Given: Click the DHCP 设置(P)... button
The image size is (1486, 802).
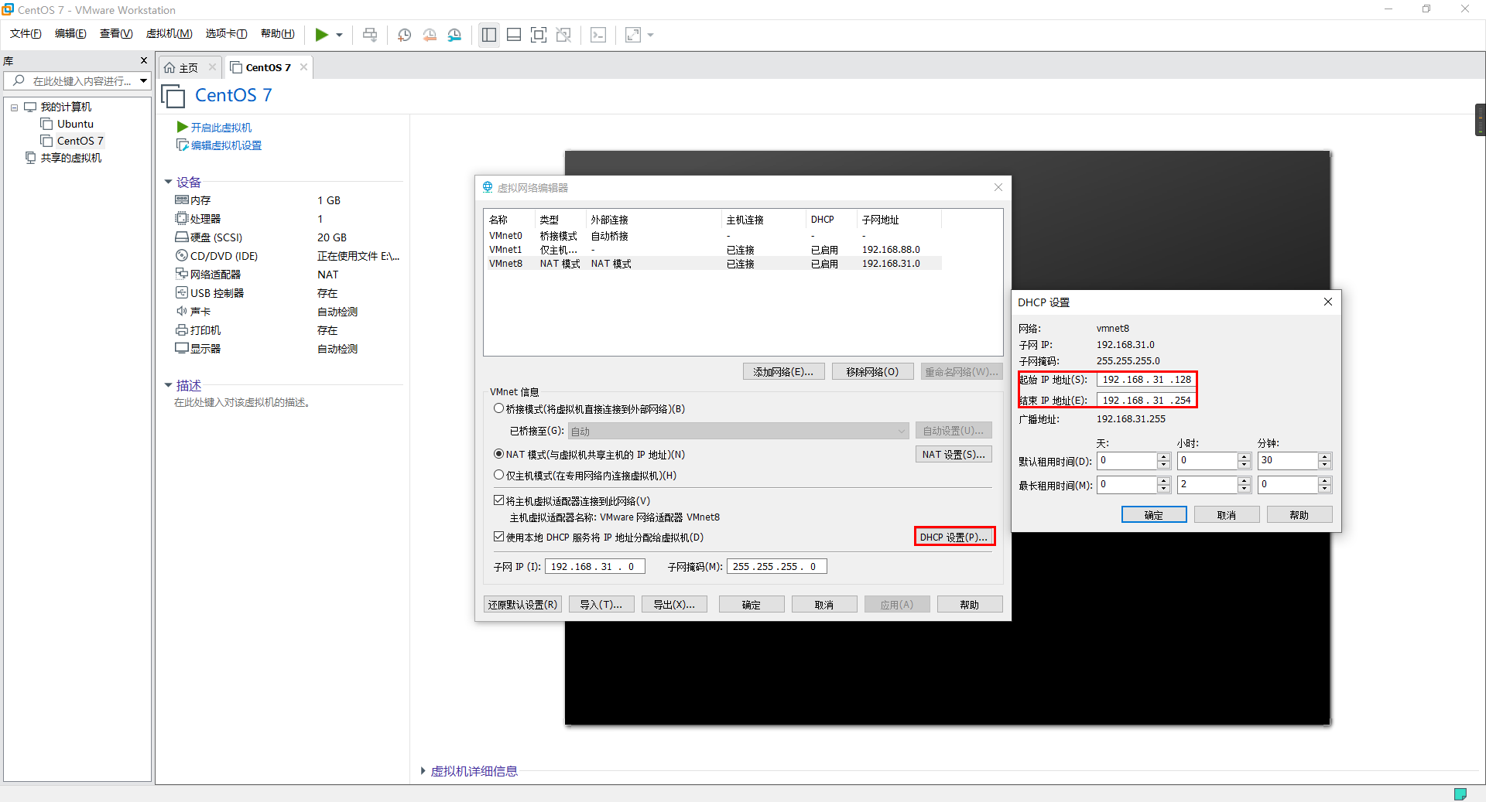Looking at the screenshot, I should coord(954,537).
